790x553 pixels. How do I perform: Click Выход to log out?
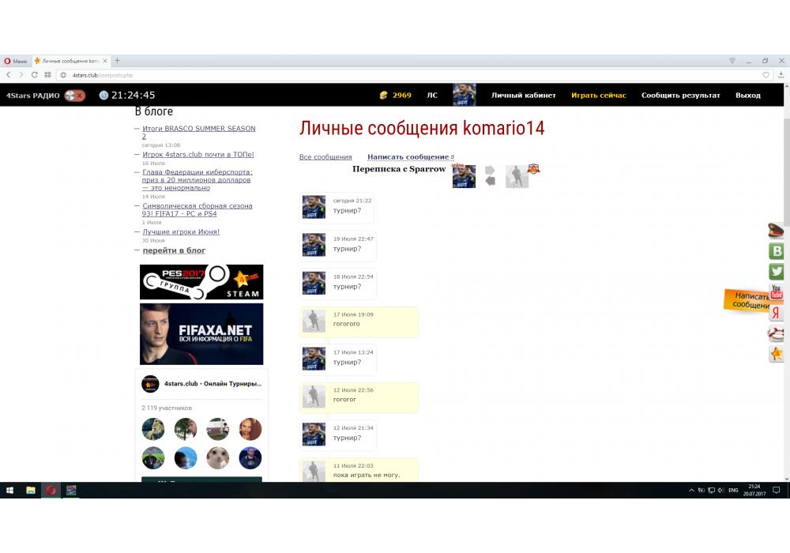(747, 95)
